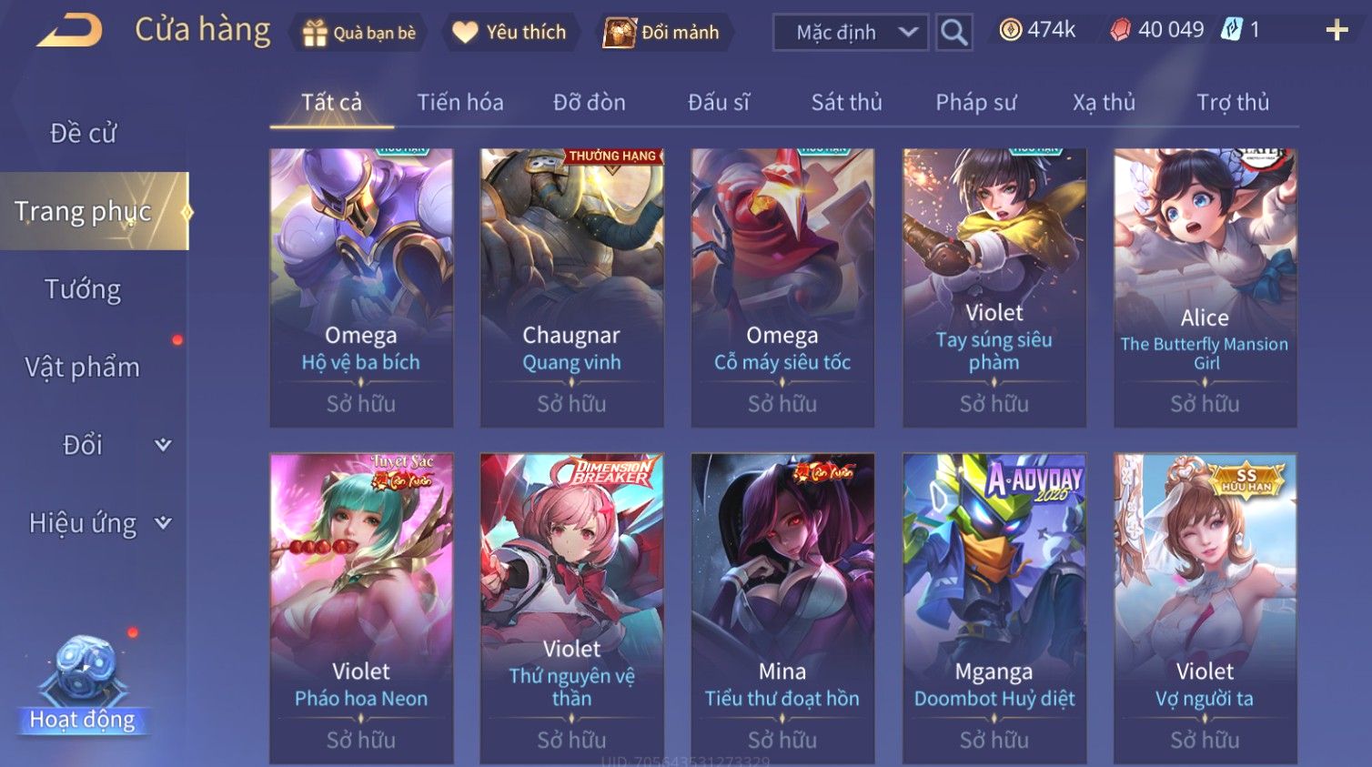Open Quà bạn bè gift icon
Screen dimensions: 1372x767
point(315,33)
